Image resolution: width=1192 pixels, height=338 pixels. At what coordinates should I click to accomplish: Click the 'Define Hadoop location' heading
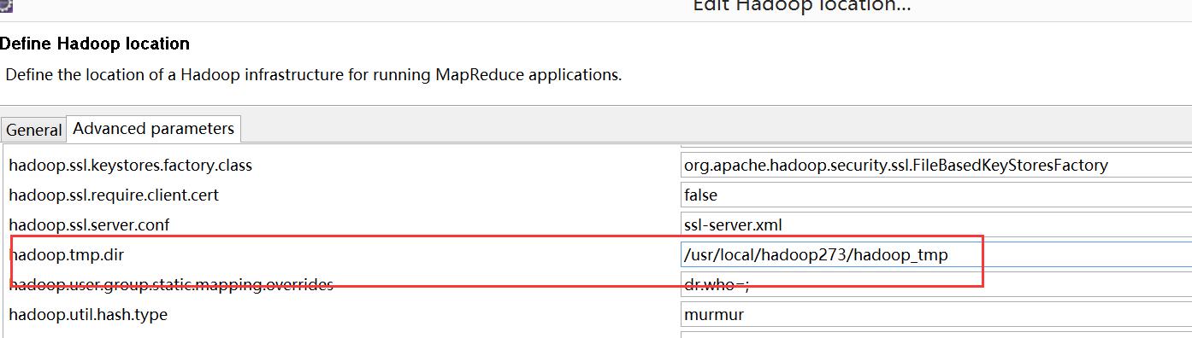[95, 44]
